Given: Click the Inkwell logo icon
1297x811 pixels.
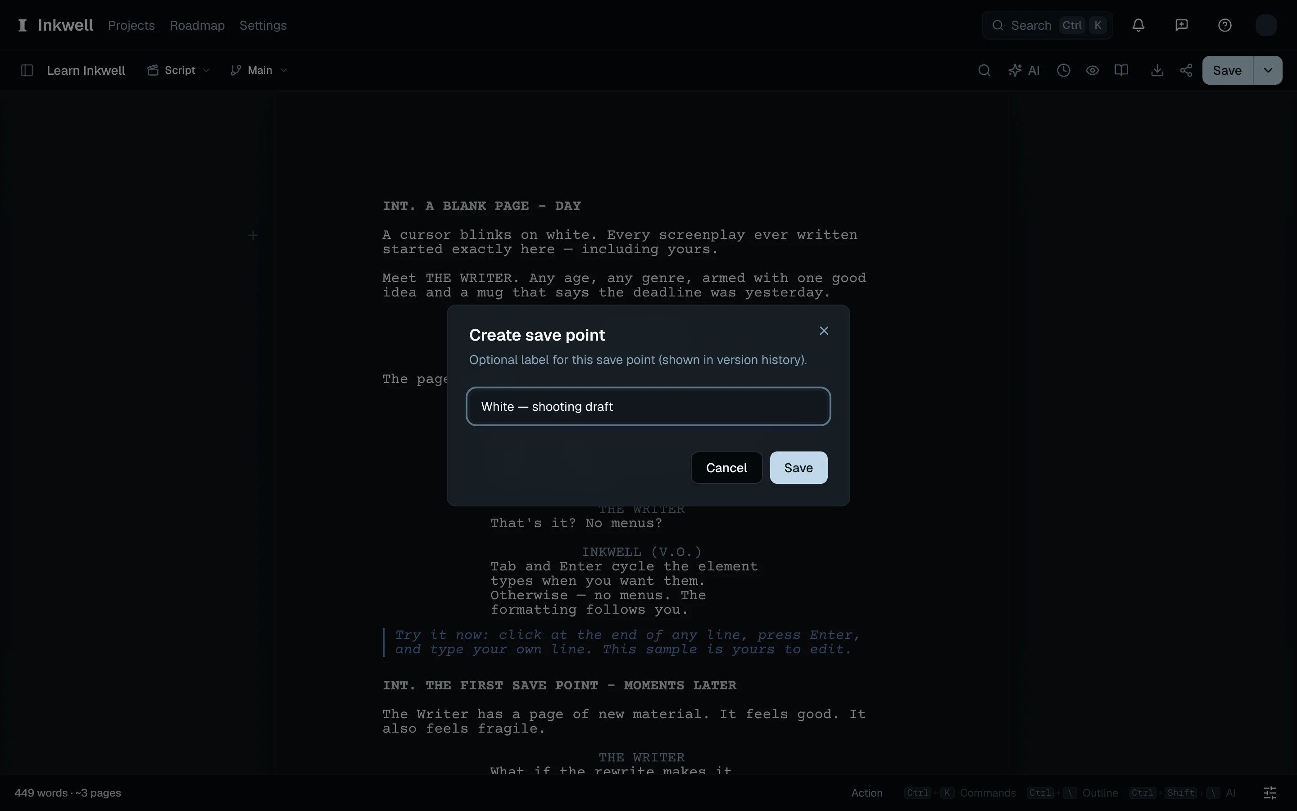Looking at the screenshot, I should click(22, 25).
